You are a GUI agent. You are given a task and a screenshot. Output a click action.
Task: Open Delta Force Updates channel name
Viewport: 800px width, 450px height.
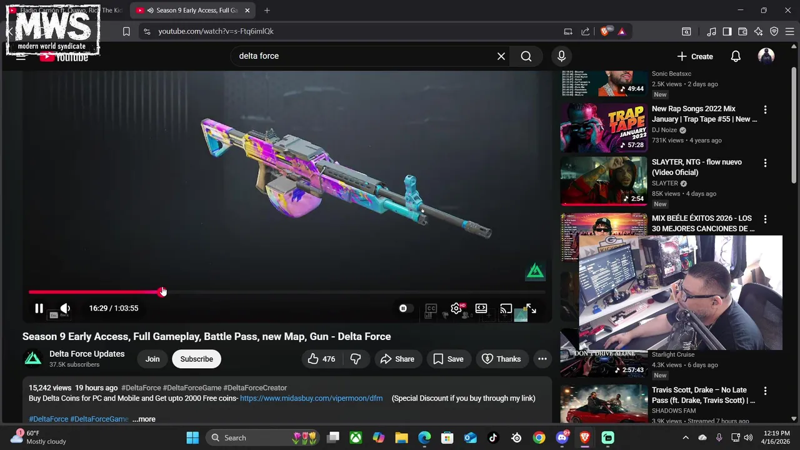pos(87,354)
